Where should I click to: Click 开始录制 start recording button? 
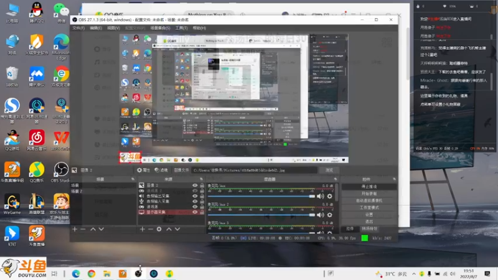pos(369,194)
